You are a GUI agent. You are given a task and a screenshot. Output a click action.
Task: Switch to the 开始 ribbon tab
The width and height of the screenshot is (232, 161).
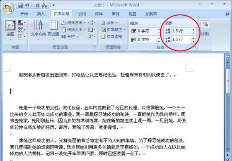24,14
